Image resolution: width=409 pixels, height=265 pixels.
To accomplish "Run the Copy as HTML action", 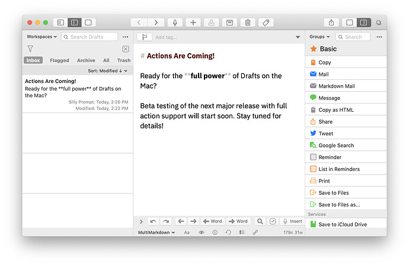I will pyautogui.click(x=346, y=110).
